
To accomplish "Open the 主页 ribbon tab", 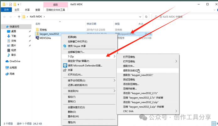I will [x=17, y=10].
